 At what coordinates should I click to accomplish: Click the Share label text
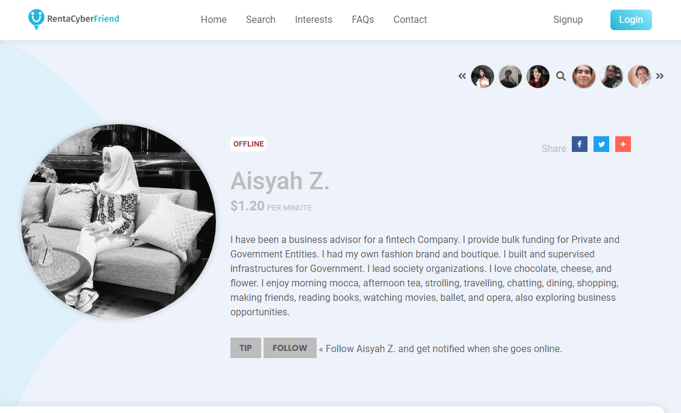pyautogui.click(x=554, y=148)
